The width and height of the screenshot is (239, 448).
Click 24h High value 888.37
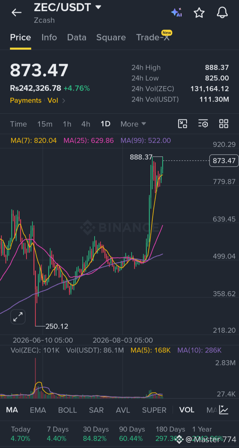[x=217, y=68]
